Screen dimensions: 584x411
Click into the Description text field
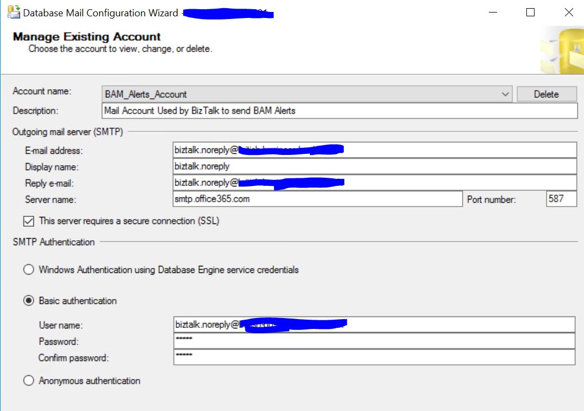pos(340,111)
